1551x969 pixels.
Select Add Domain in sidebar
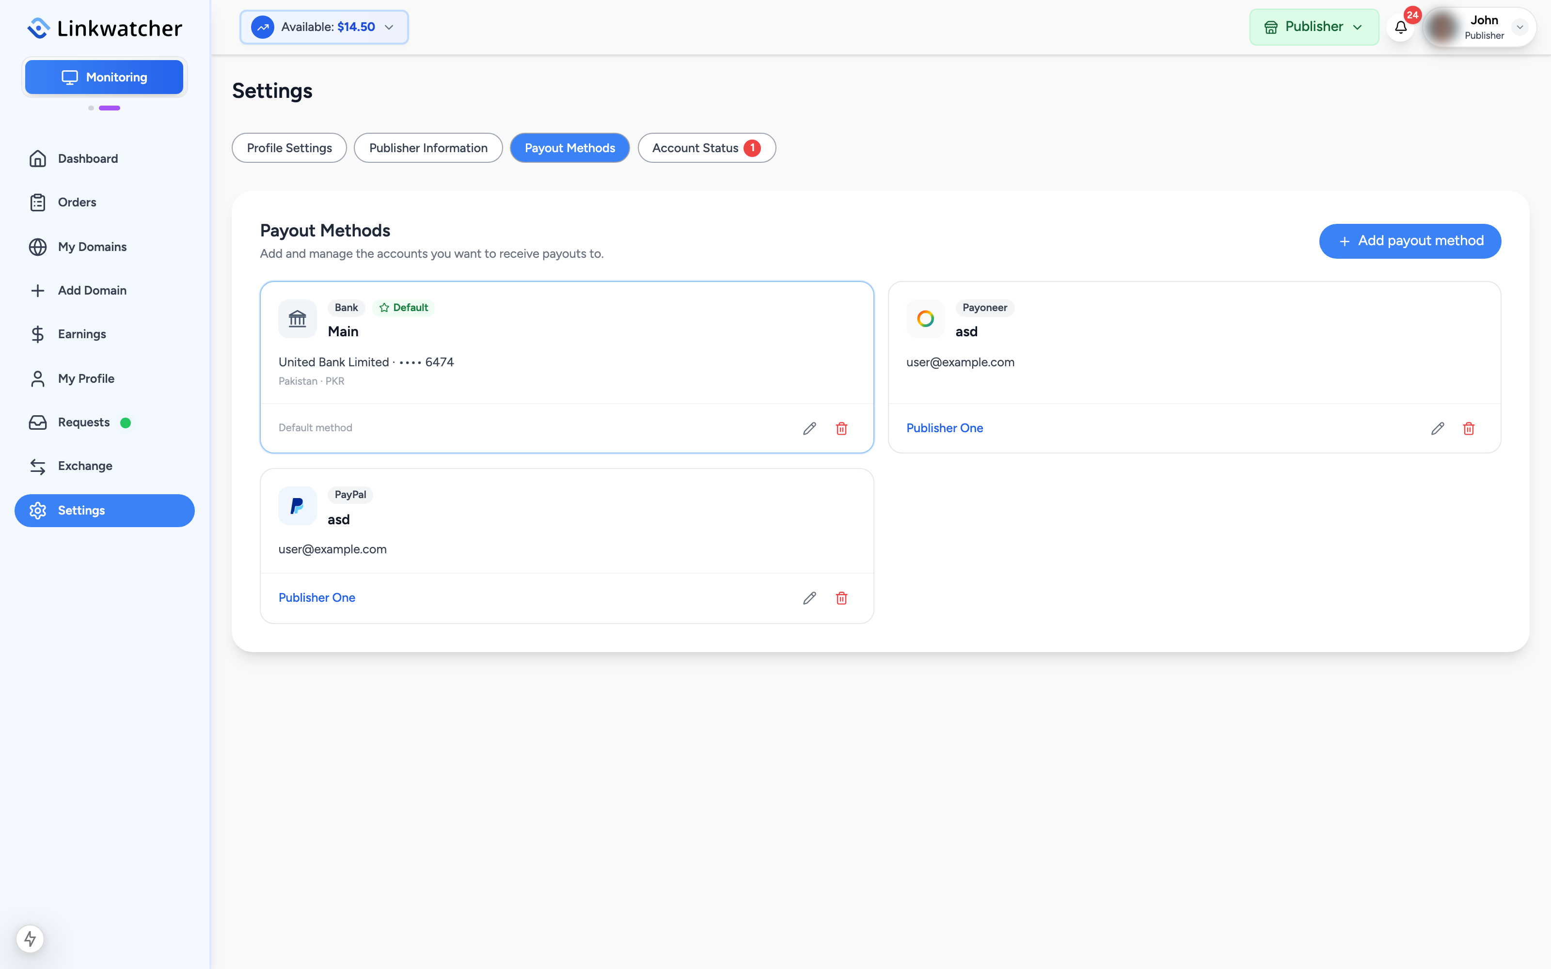click(x=105, y=290)
